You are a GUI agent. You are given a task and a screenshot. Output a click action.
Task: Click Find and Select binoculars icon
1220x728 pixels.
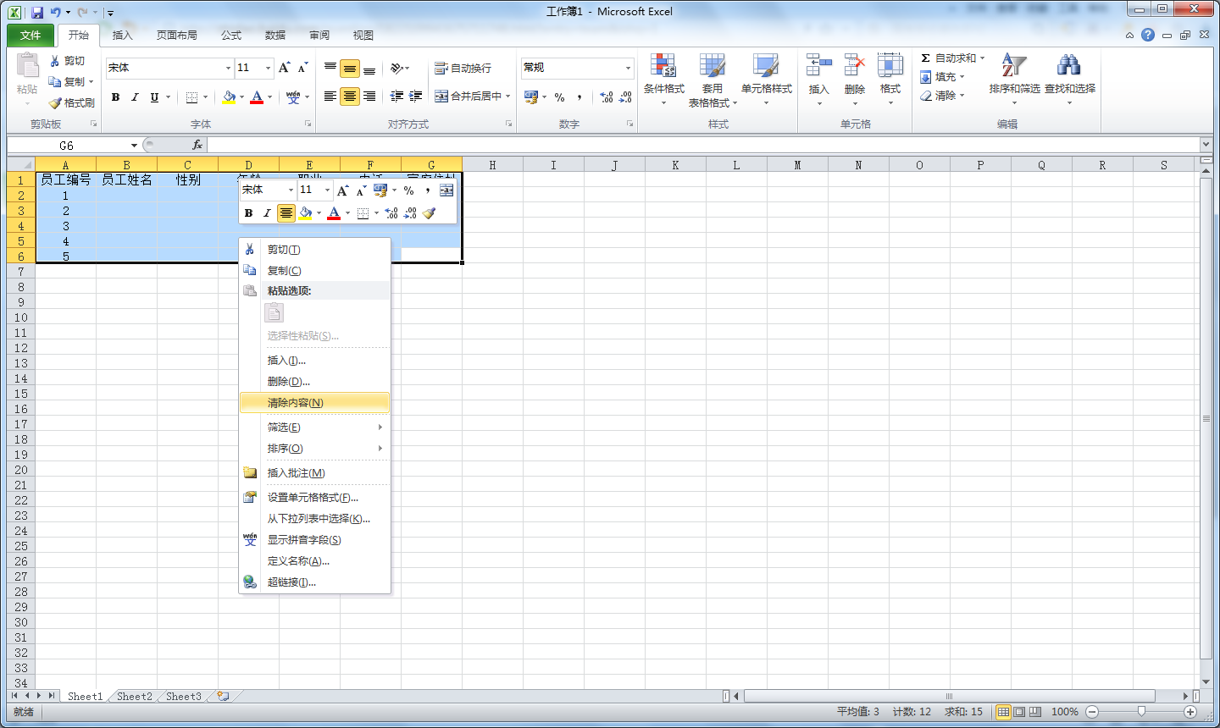pyautogui.click(x=1069, y=68)
